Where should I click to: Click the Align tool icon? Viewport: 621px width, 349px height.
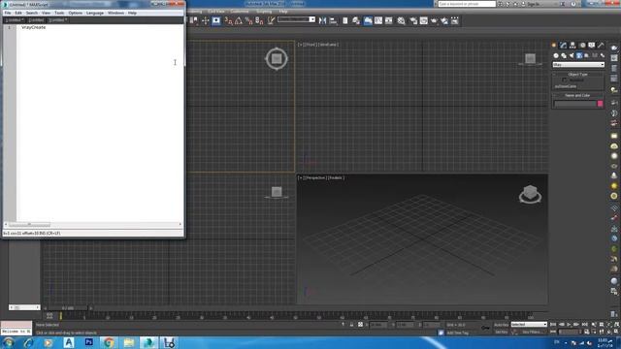point(334,20)
